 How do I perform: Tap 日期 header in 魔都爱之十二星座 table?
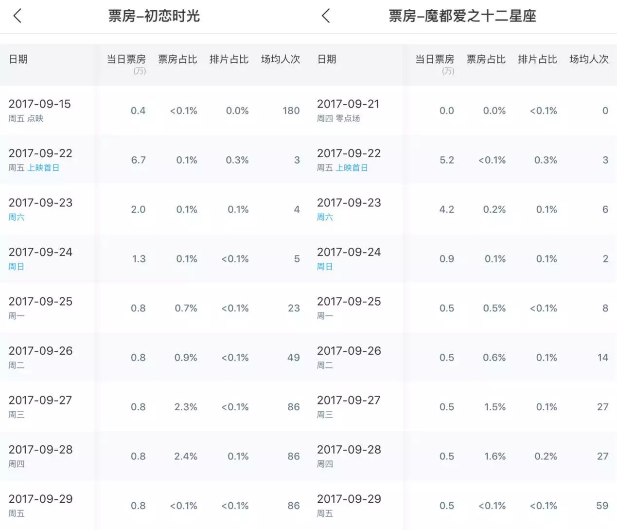(x=327, y=59)
